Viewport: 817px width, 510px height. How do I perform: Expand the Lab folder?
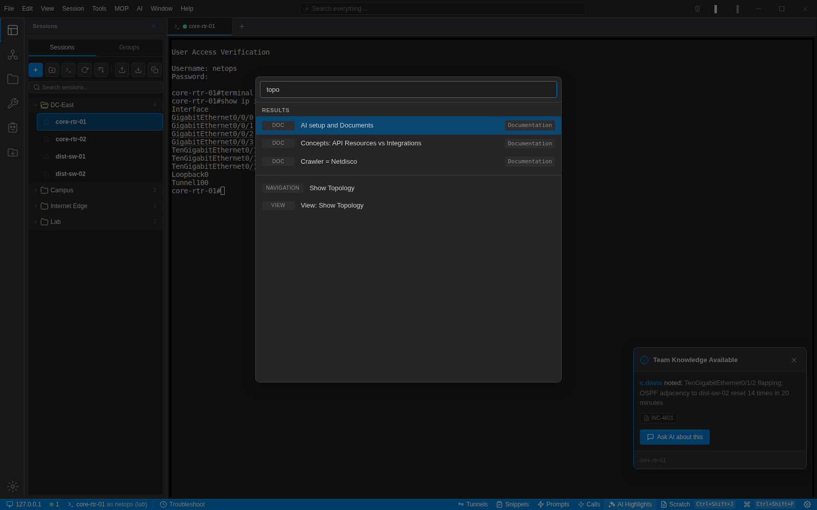[36, 222]
